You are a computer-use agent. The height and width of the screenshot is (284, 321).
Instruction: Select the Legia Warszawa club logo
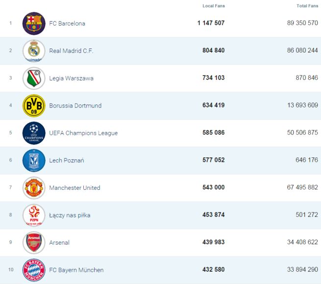pos(34,78)
